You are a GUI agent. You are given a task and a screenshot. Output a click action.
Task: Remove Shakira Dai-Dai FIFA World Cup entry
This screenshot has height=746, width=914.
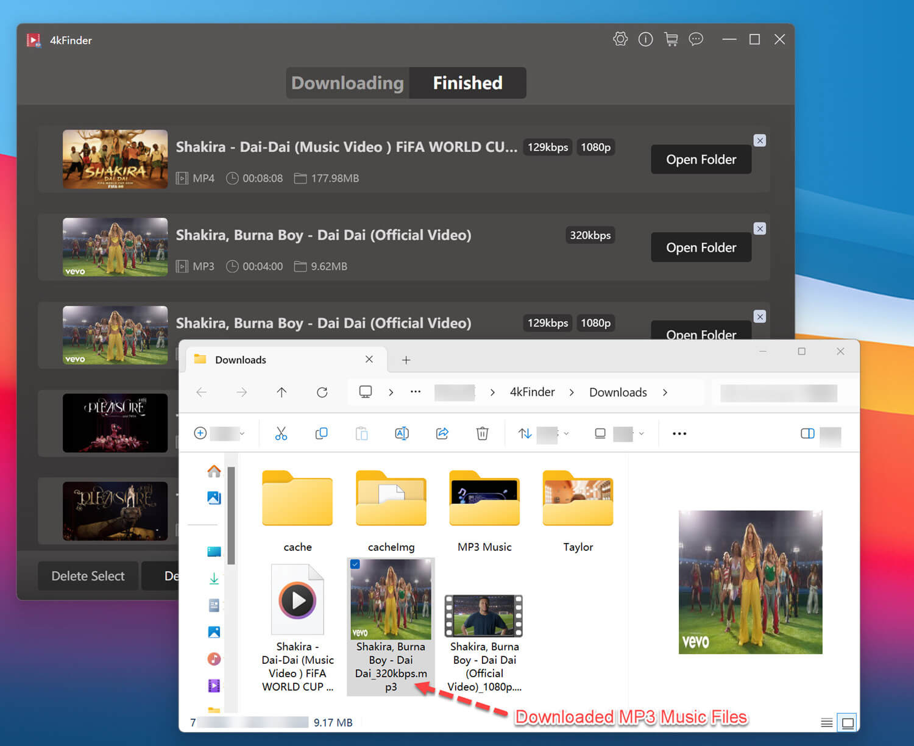click(x=760, y=141)
